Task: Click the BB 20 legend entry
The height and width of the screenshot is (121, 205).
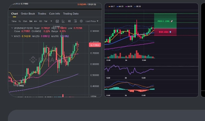Action: tap(137, 6)
